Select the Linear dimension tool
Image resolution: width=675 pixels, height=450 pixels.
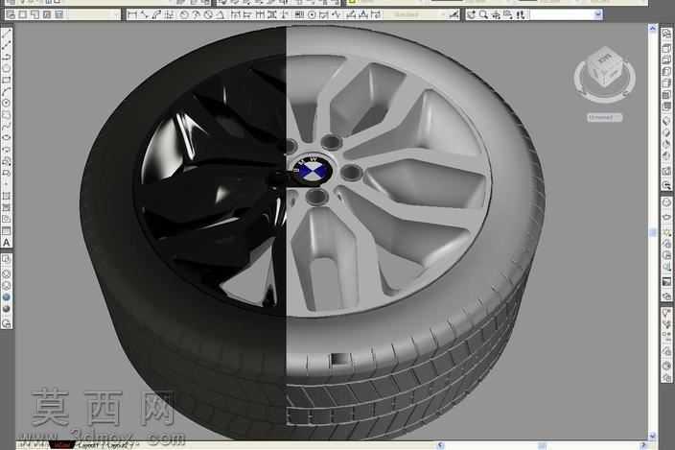point(132,14)
